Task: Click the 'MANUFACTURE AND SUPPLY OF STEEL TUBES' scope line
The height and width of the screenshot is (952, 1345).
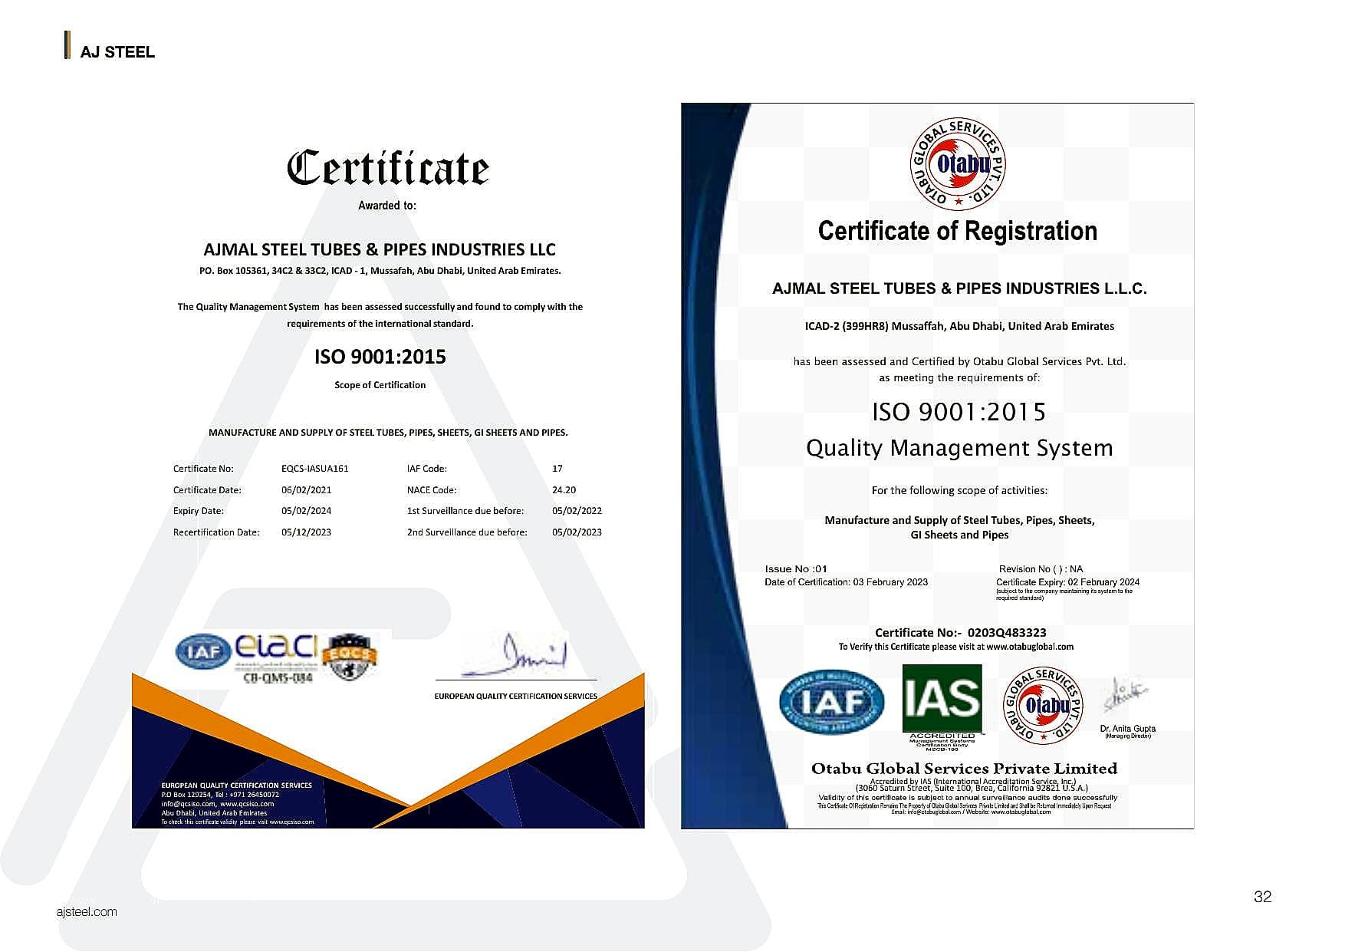Action: tap(388, 433)
